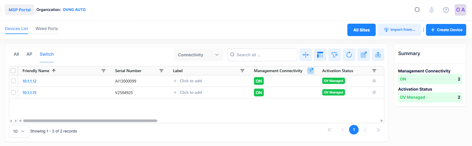Select the checkbox for device 10.1.1.15
Viewport: 472px width, 146px height.
[x=13, y=92]
